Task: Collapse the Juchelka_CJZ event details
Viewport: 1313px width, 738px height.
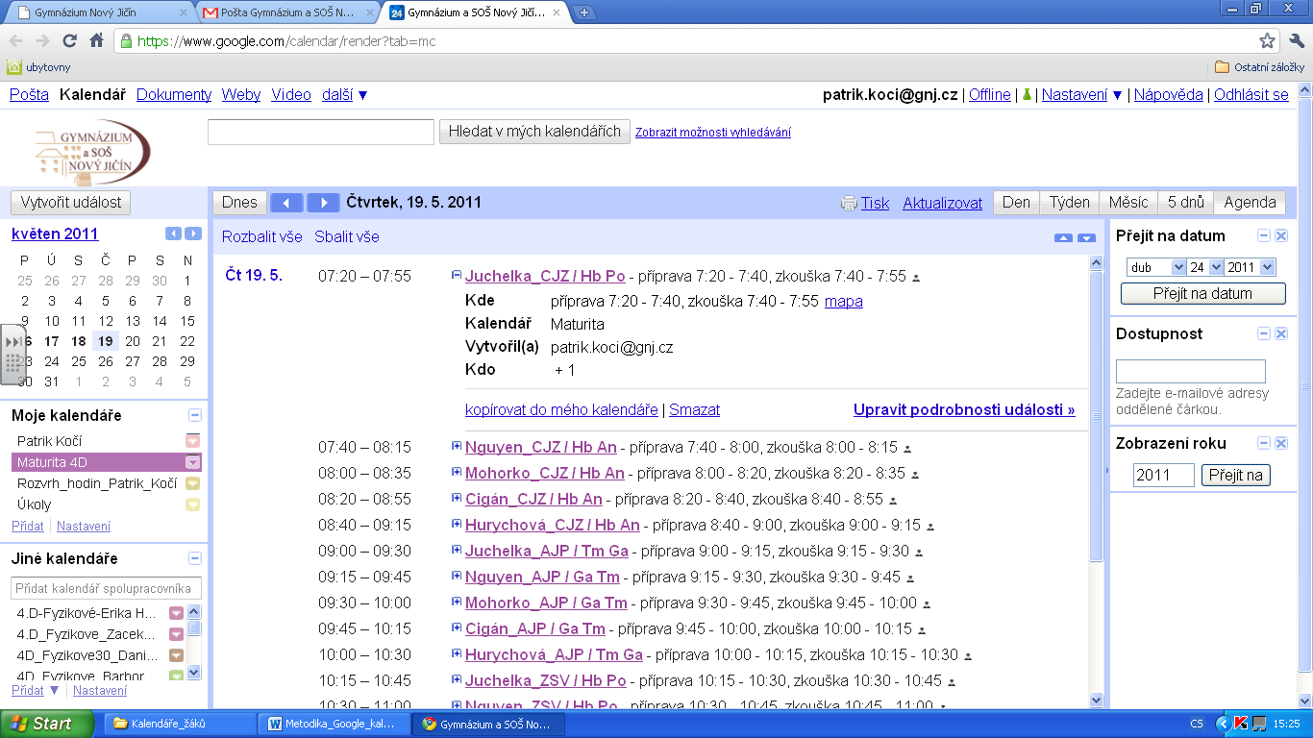Action: click(457, 275)
